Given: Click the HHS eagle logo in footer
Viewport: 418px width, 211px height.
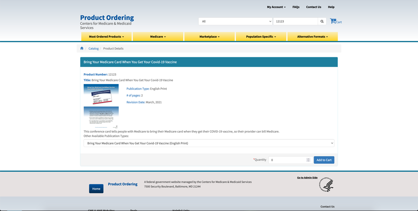Looking at the screenshot, I should (326, 184).
